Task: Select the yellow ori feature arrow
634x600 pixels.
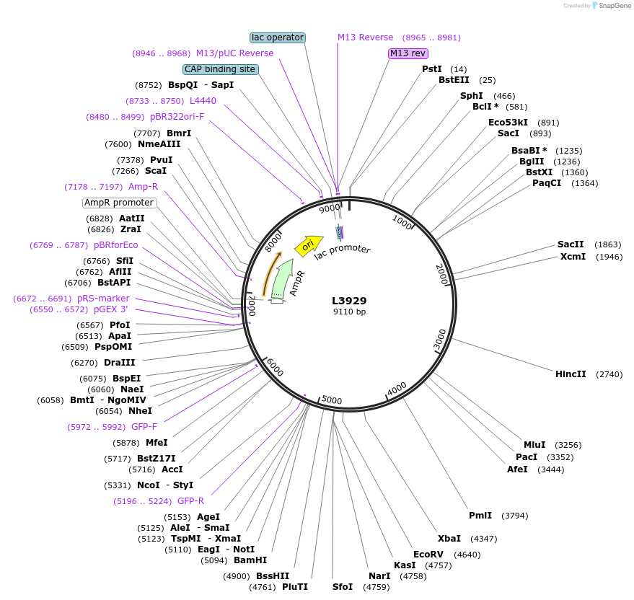Action: pos(309,244)
